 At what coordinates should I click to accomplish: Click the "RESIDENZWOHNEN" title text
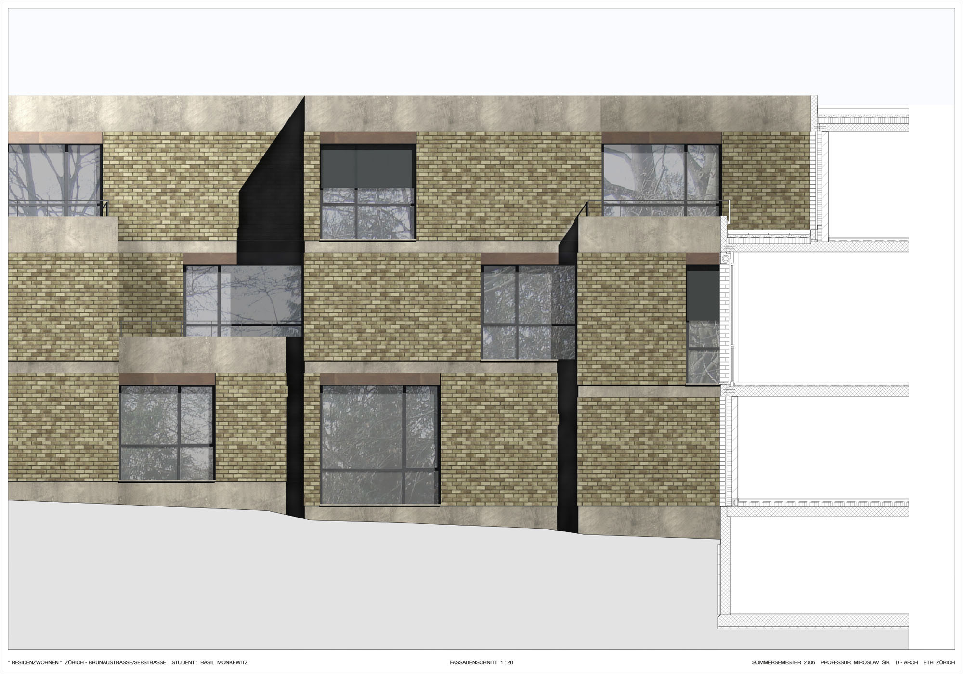coord(36,662)
